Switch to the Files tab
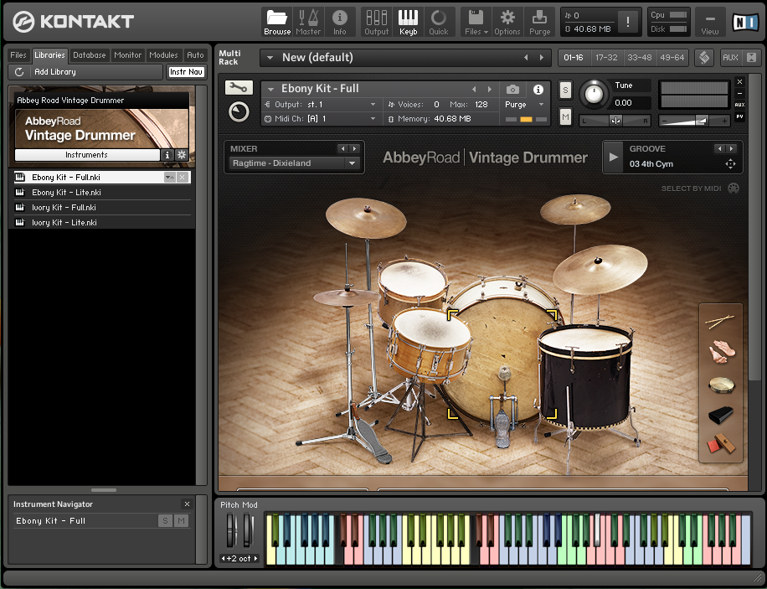Screen dimensions: 767x589 click(18, 55)
